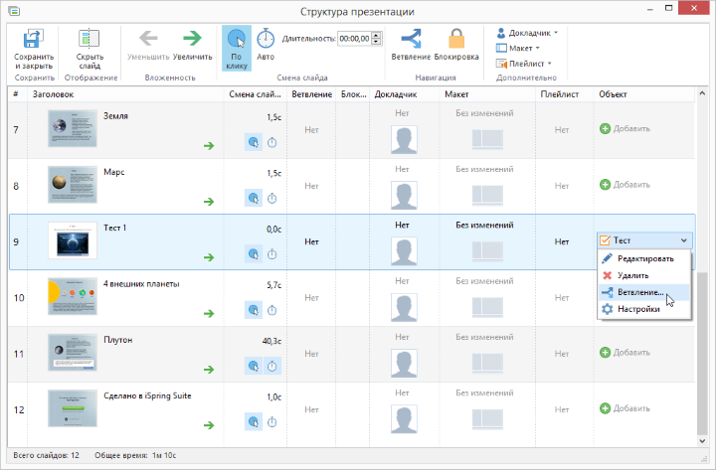Choose Удалить from the dropdown menu
The height and width of the screenshot is (470, 716).
click(x=644, y=275)
